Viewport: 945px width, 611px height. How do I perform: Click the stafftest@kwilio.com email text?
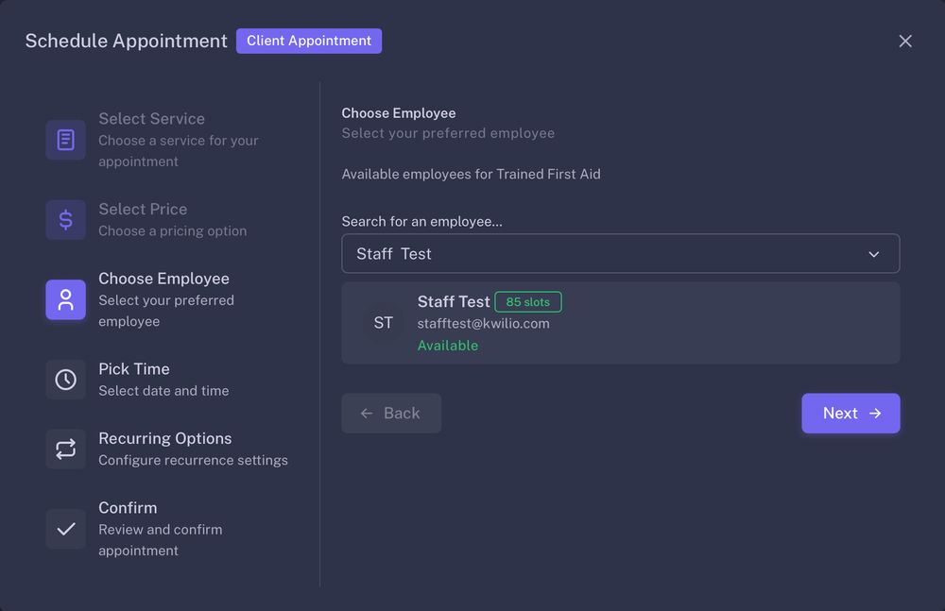click(x=483, y=324)
